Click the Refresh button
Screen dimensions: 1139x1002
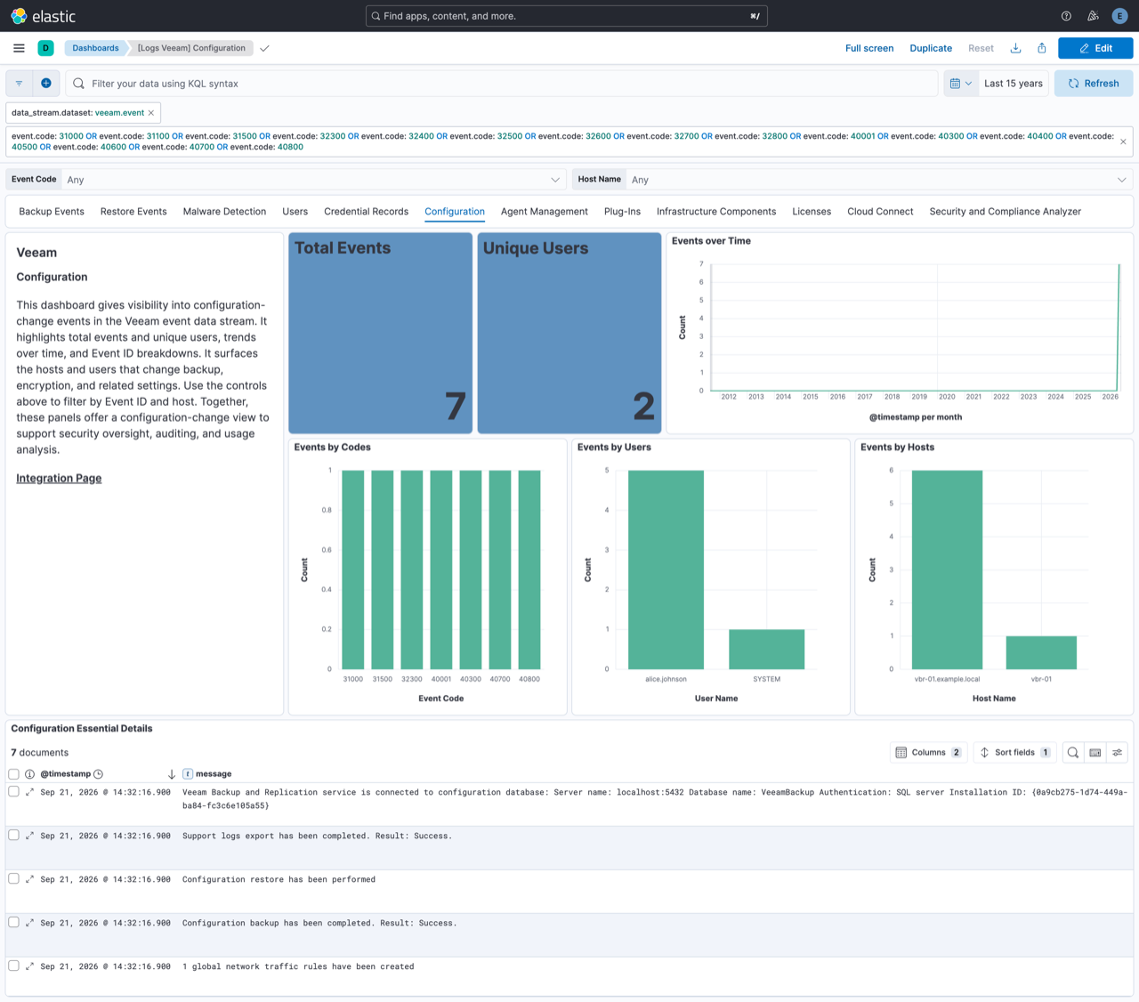(1094, 84)
